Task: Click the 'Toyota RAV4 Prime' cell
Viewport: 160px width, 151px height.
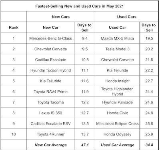Action: (x=51, y=91)
